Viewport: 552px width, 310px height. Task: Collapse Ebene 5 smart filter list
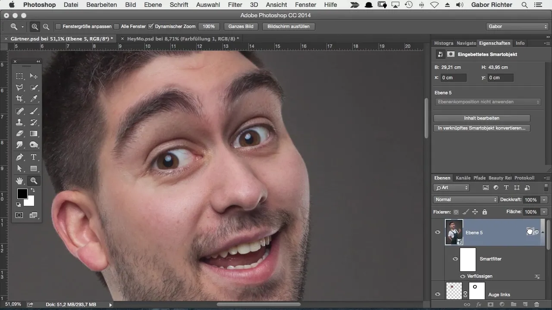(x=543, y=232)
